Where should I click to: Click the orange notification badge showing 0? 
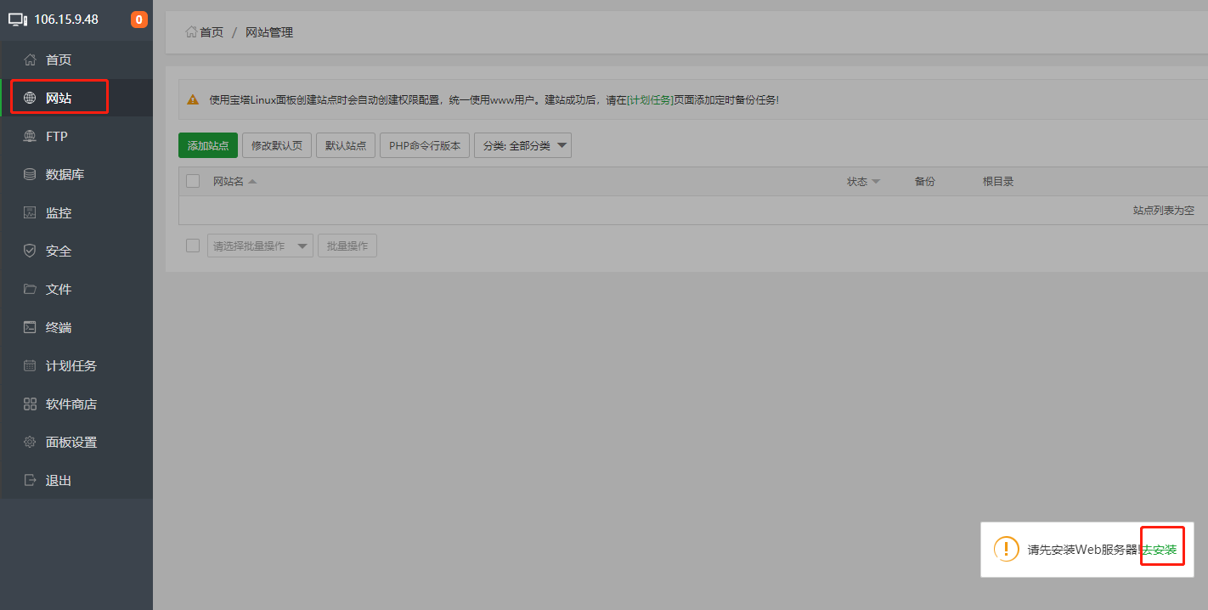(x=139, y=20)
